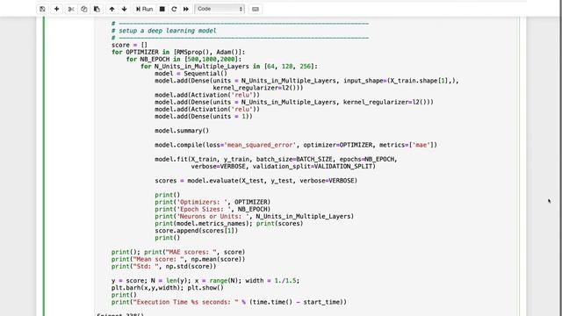This screenshot has height=316, width=562.
Task: Click the 'scores = model.evaluate' line
Action: 256,181
